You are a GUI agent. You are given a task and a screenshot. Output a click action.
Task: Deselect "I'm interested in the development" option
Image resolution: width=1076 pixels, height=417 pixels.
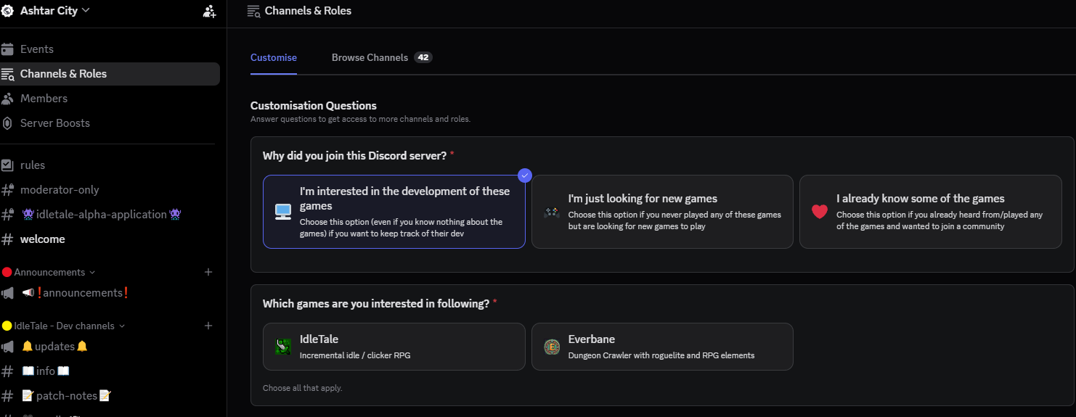(394, 212)
